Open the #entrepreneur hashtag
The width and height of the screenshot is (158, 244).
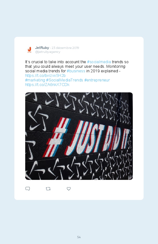click(97, 80)
